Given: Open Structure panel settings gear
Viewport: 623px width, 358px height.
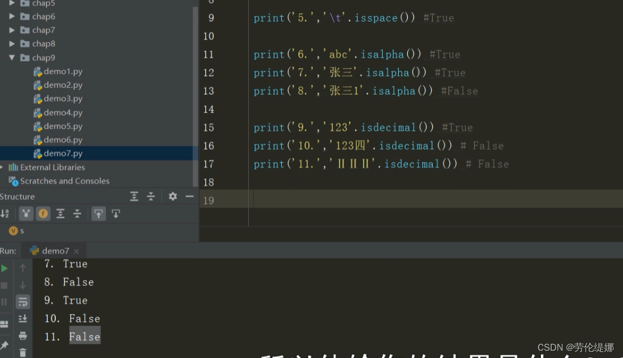Looking at the screenshot, I should [172, 196].
